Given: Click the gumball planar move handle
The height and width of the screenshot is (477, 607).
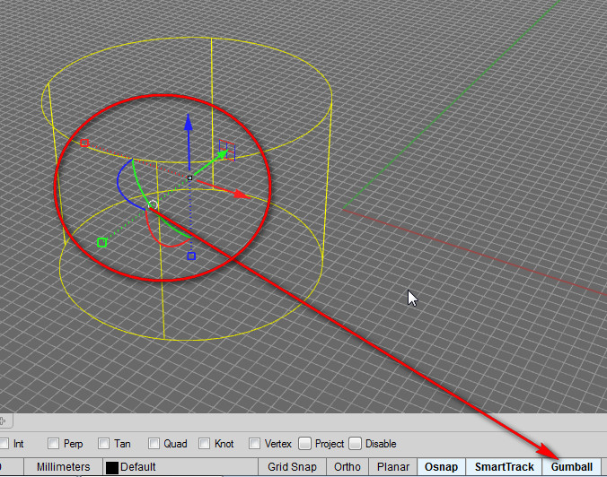Looking at the screenshot, I should (x=227, y=151).
